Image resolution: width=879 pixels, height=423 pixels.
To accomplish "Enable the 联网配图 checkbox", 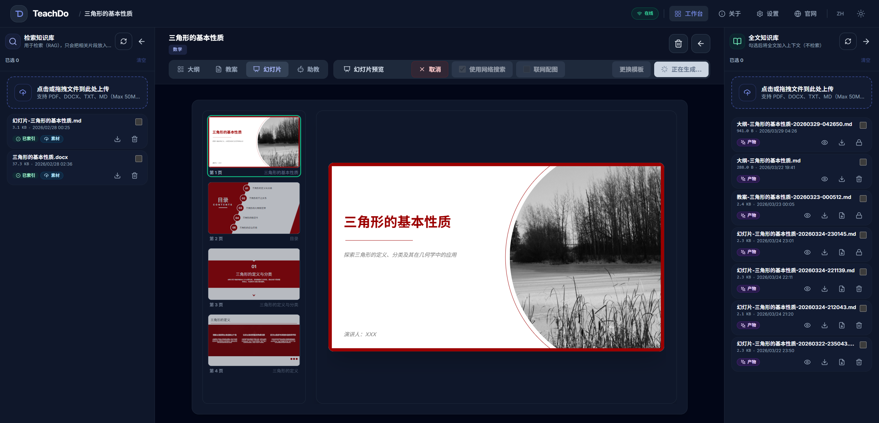I will coord(526,69).
